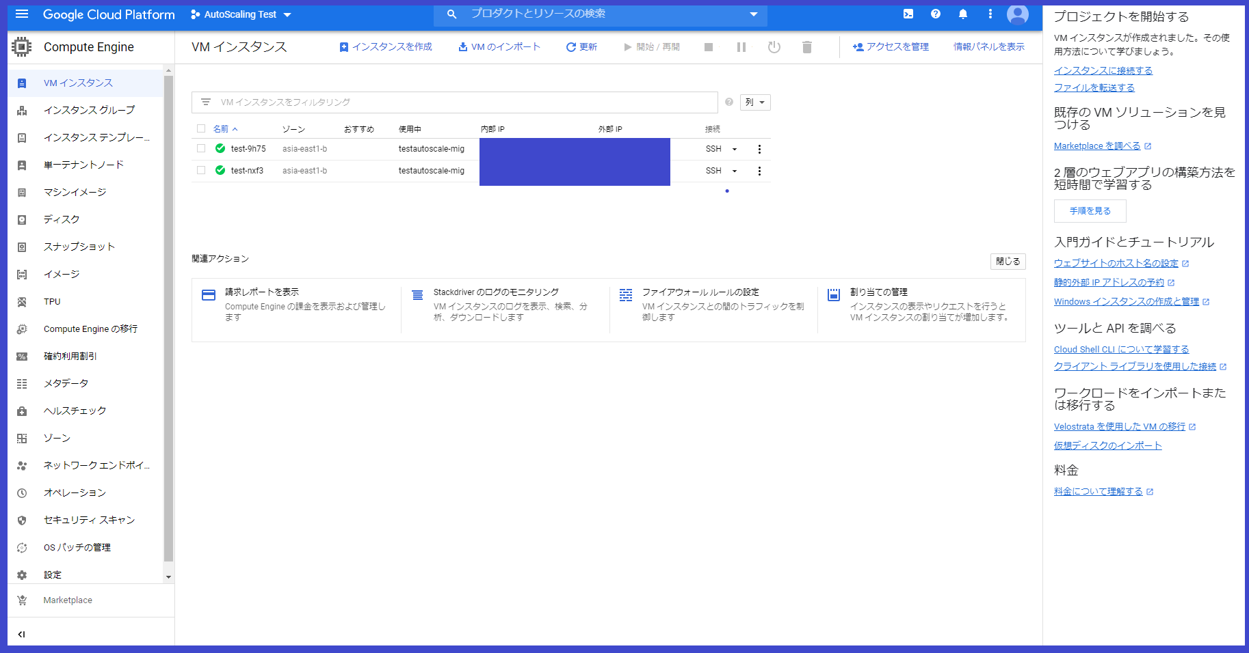Screen dimensions: 1249x653
Task: Open スナップショット in the sidebar
Action: (86, 247)
